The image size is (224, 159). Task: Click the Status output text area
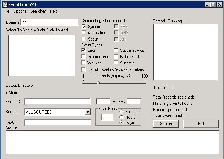[x=112, y=143]
